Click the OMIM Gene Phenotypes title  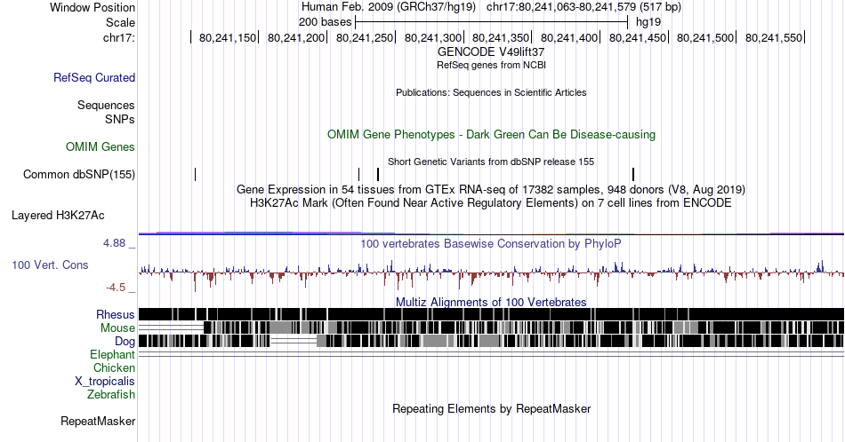(x=491, y=134)
